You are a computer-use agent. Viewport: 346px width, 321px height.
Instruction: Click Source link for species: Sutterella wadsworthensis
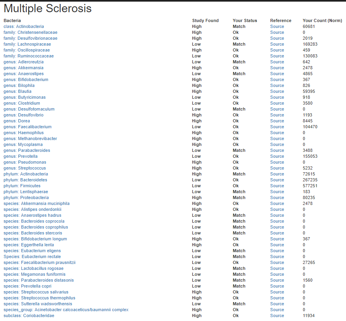tap(277, 304)
